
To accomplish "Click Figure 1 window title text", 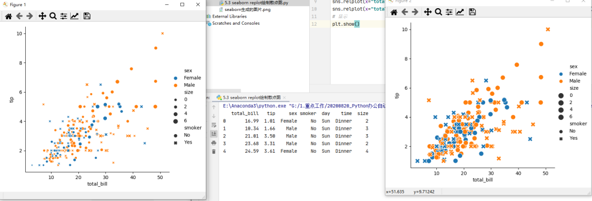I will point(18,4).
